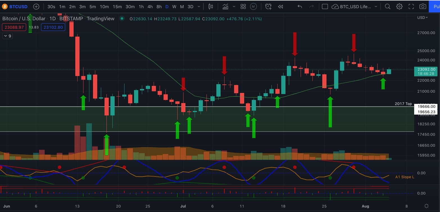
Task: Click the Aug label on time axis
Action: (365, 206)
